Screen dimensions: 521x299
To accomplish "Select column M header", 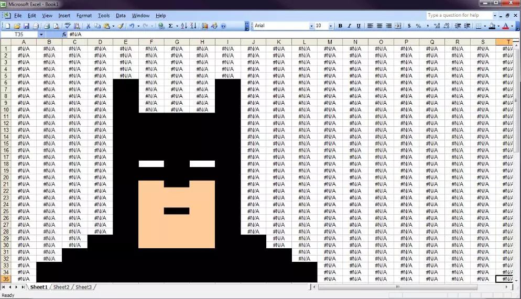I will click(330, 42).
